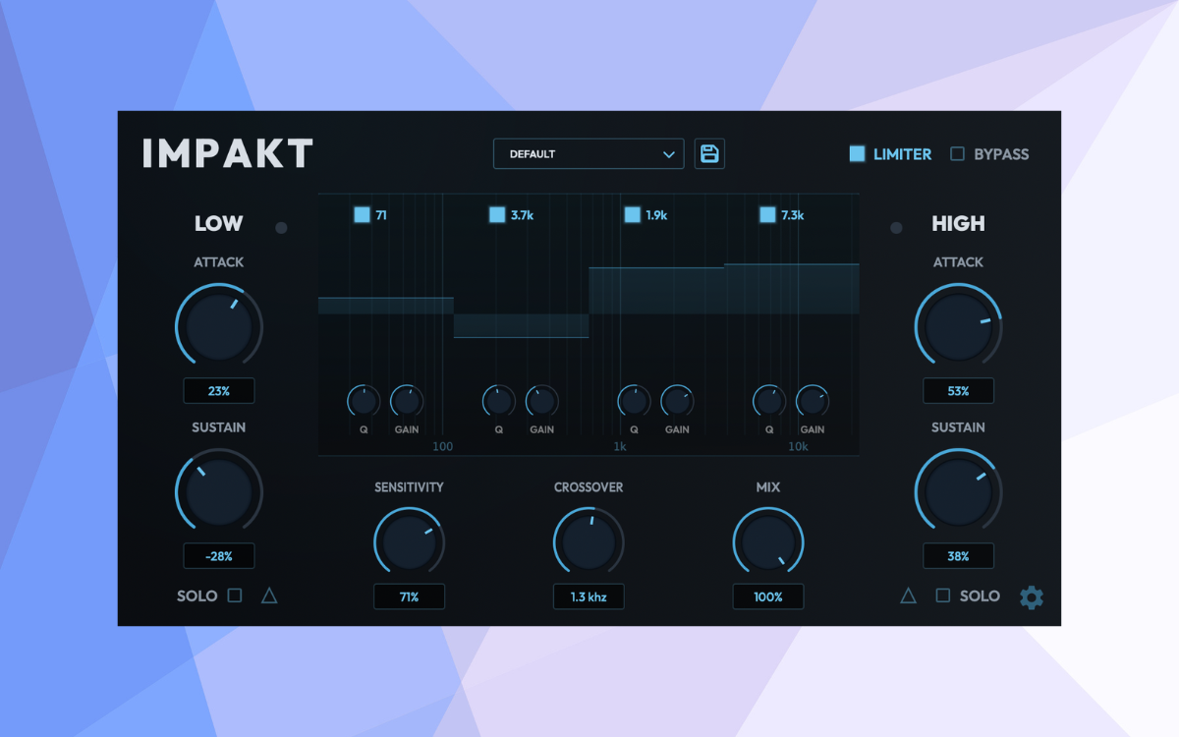Toggle the EQ band labeled 7.3k
The height and width of the screenshot is (737, 1179).
pos(768,215)
